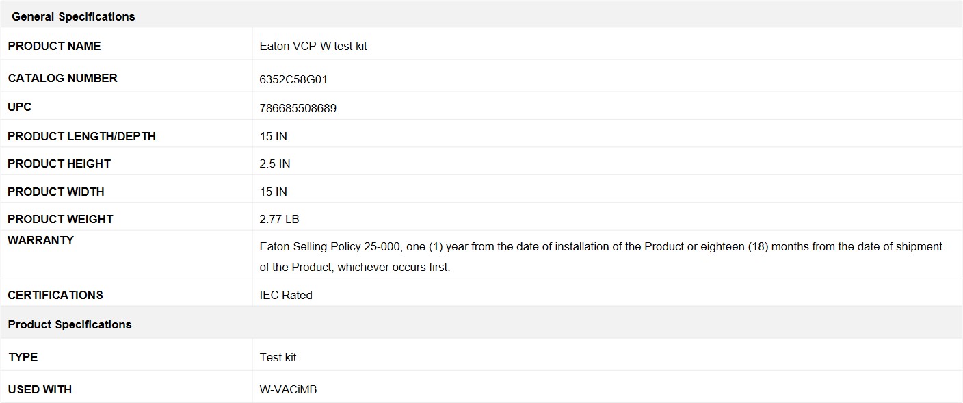The image size is (963, 403).
Task: Select the PRODUCT WIDTH label
Action: click(x=56, y=192)
